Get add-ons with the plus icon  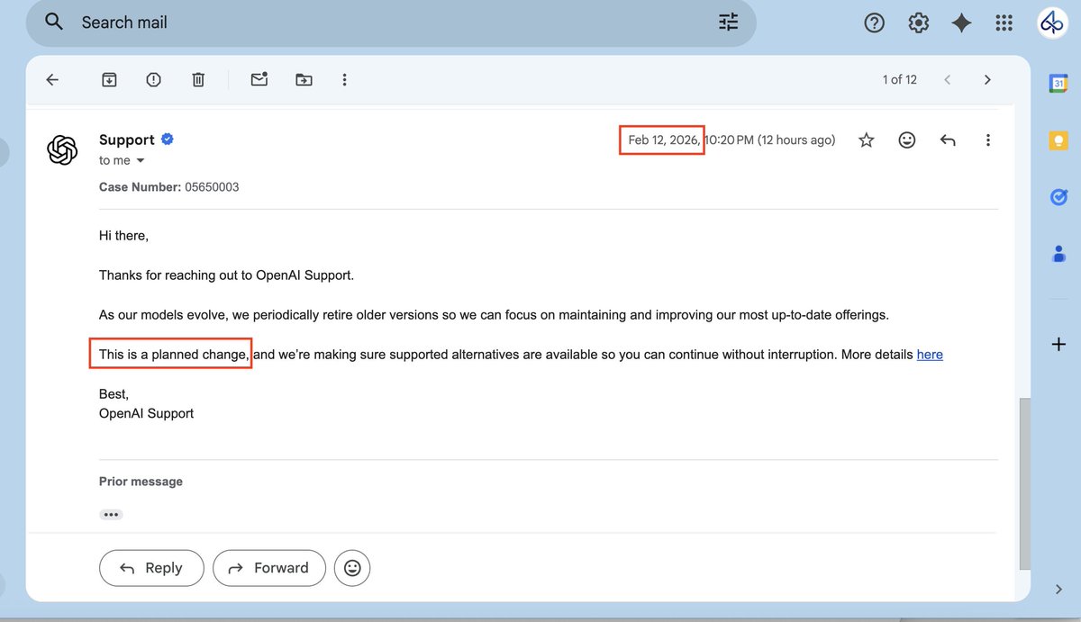(x=1058, y=344)
